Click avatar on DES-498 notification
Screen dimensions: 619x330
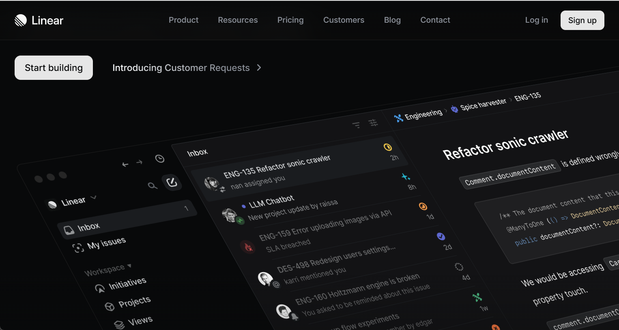click(266, 279)
